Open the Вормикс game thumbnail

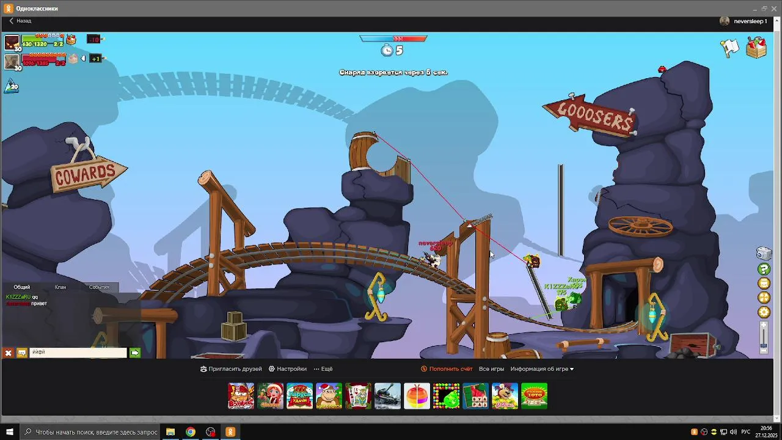[x=241, y=396]
